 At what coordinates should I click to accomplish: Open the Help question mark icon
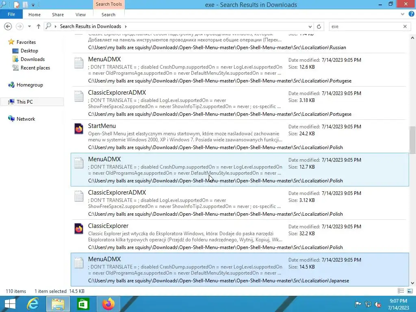tap(411, 14)
